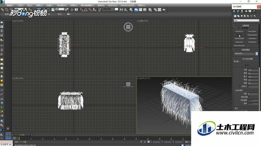The height and width of the screenshot is (146, 261).
Task: Click the VRayVolumeGrid button
Action: pyautogui.click(x=239, y=46)
